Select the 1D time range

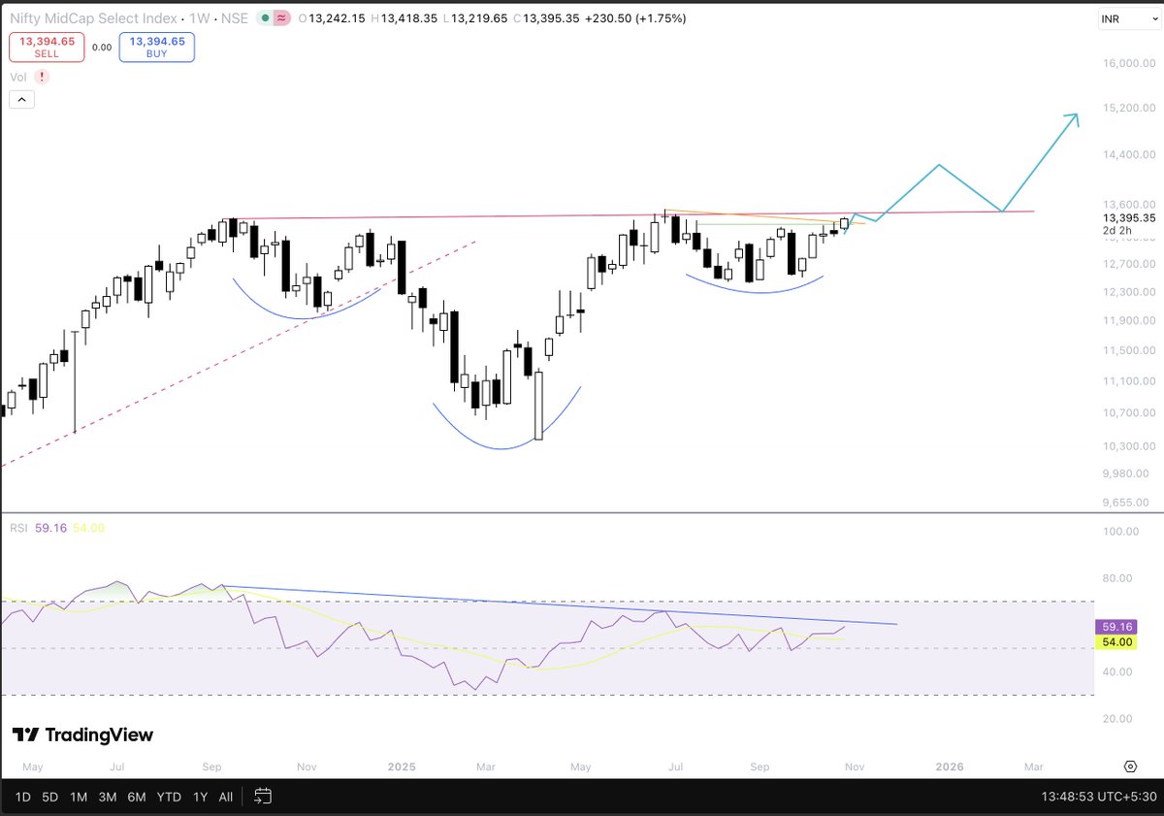pyautogui.click(x=22, y=797)
